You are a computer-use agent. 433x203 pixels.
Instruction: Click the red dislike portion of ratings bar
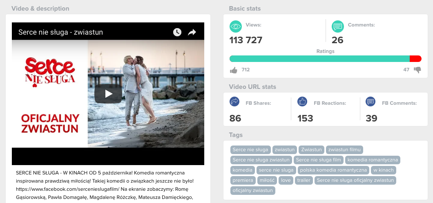pyautogui.click(x=415, y=59)
